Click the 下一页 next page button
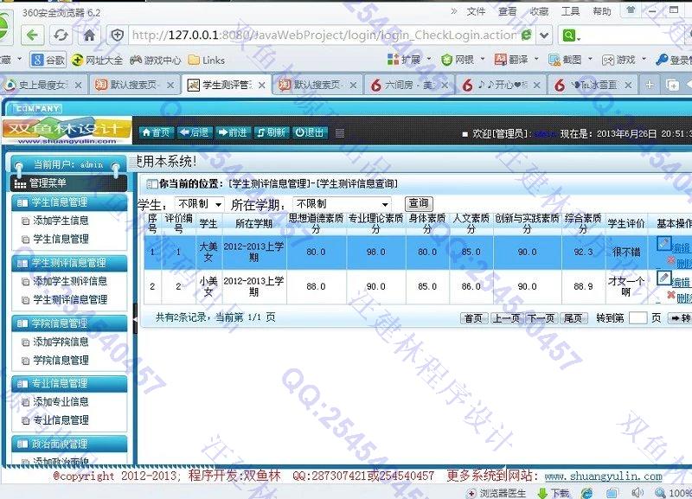692x499 pixels. 541,318
